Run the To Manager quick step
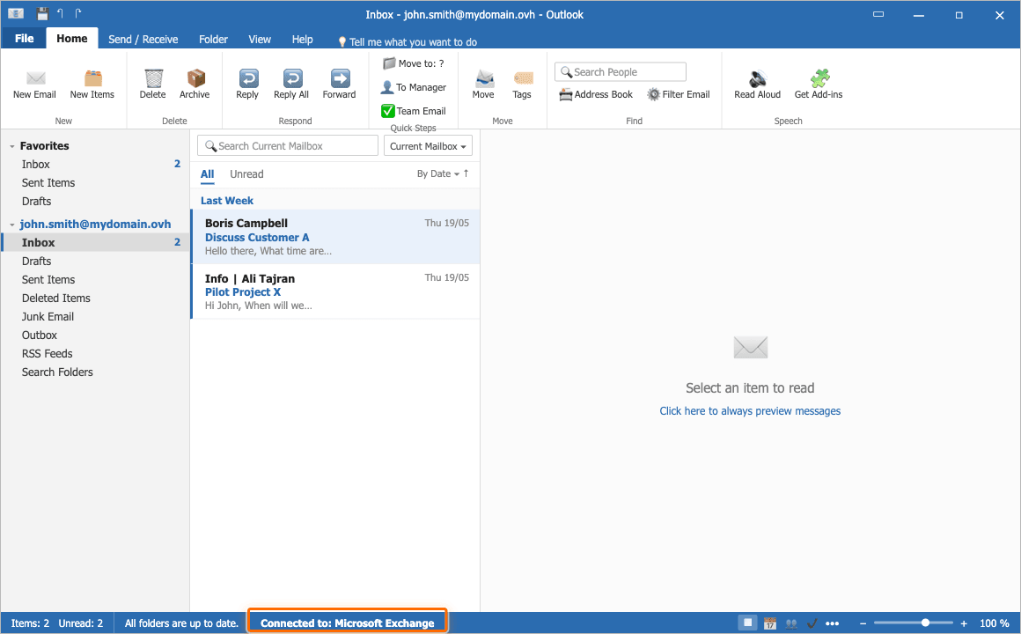The image size is (1021, 634). coord(414,86)
